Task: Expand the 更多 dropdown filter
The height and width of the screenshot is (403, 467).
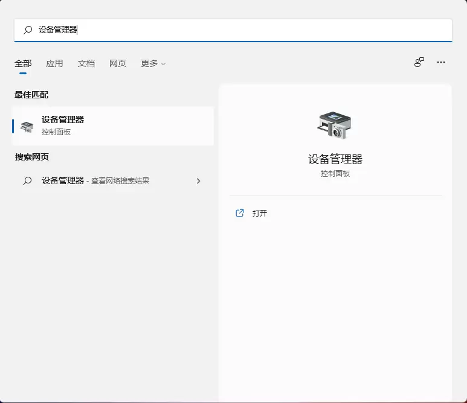Action: pyautogui.click(x=153, y=63)
